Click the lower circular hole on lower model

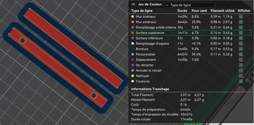coord(94,95)
